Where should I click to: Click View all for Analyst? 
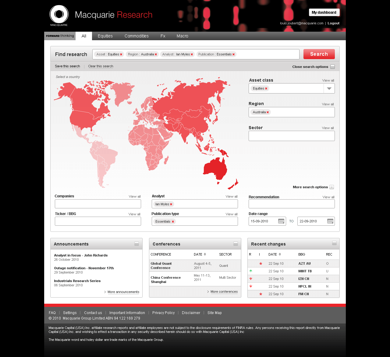pos(232,196)
